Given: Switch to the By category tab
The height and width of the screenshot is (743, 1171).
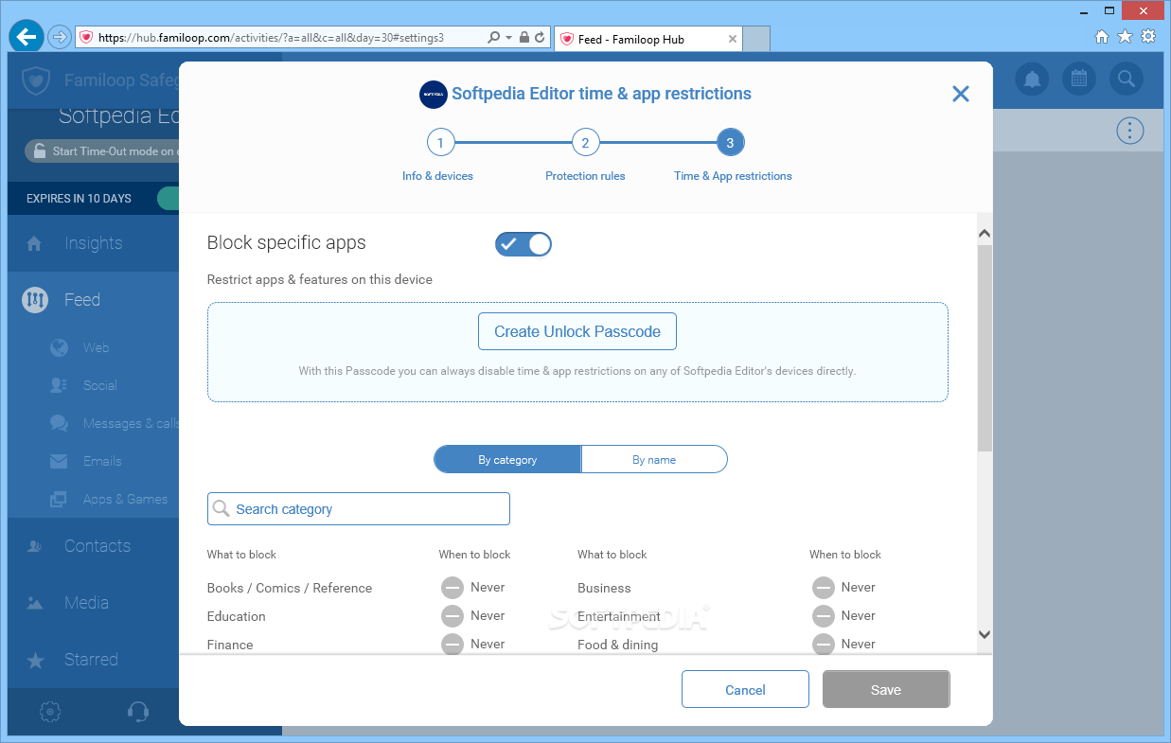Looking at the screenshot, I should 507,459.
